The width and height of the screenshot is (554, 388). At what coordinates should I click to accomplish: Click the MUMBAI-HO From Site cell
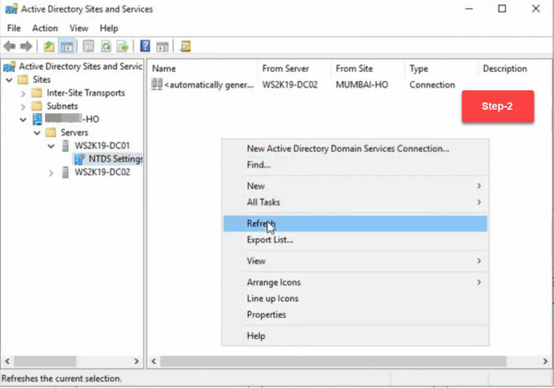tap(362, 85)
